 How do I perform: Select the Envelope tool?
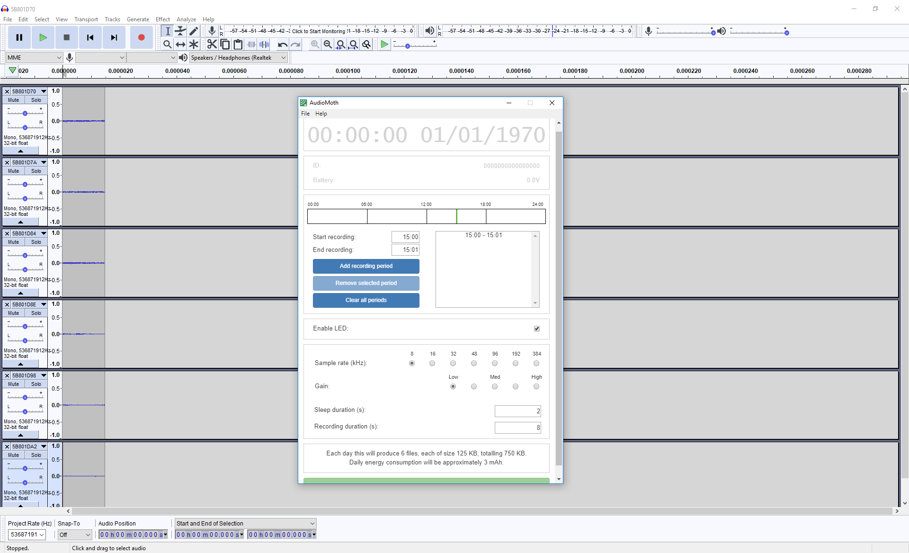pyautogui.click(x=180, y=31)
